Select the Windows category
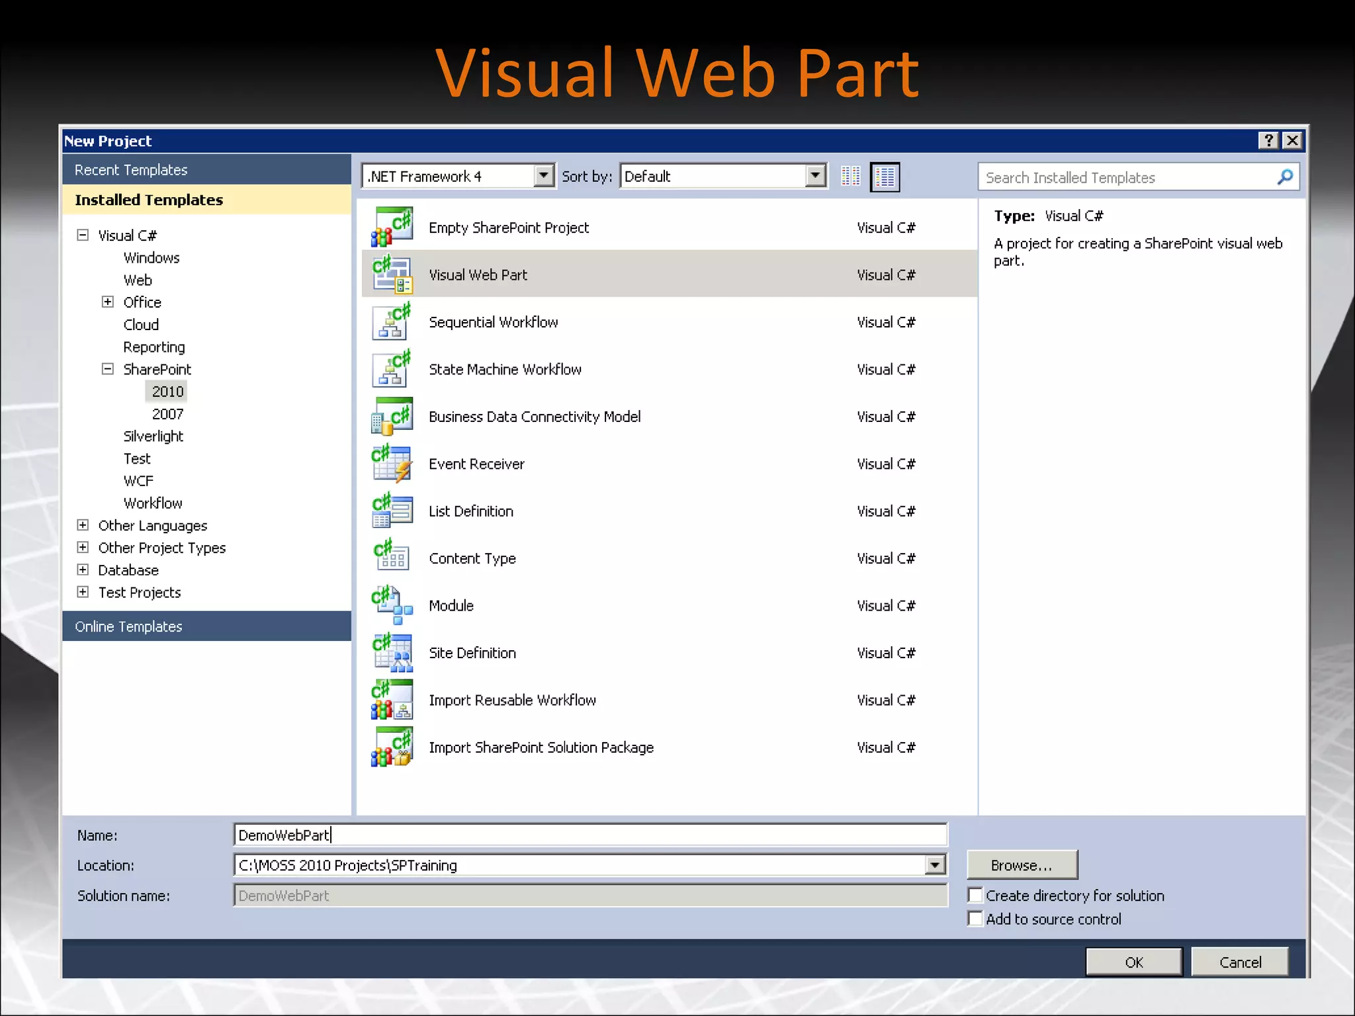This screenshot has height=1016, width=1355. tap(152, 258)
